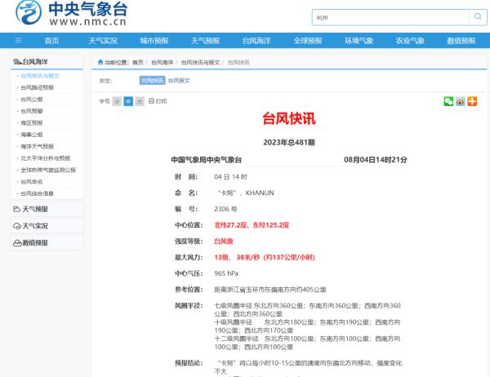Open 台风公报 sidebar link
The image size is (490, 377).
32,100
